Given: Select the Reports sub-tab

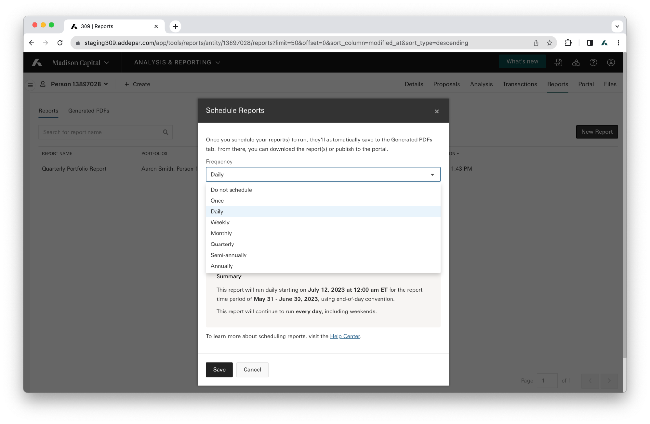Looking at the screenshot, I should 48,111.
